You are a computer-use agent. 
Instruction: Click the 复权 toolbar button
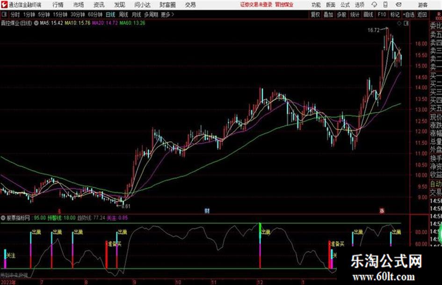click(x=315, y=15)
